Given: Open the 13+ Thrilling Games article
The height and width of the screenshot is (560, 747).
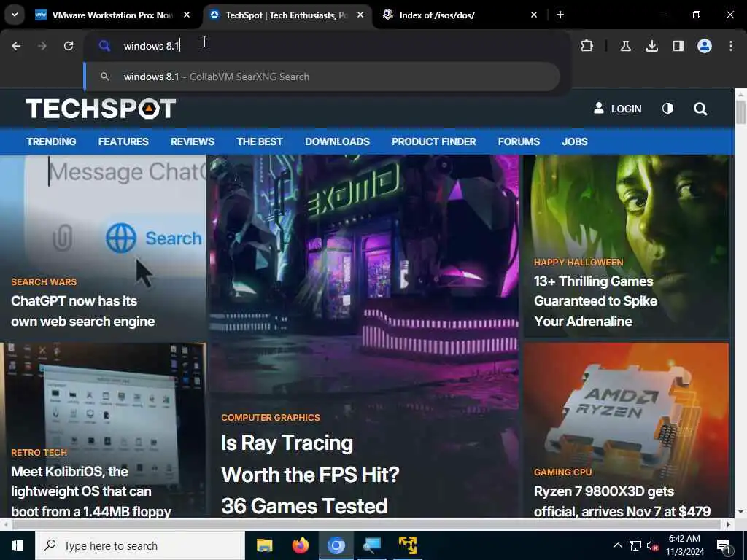Looking at the screenshot, I should pyautogui.click(x=595, y=301).
